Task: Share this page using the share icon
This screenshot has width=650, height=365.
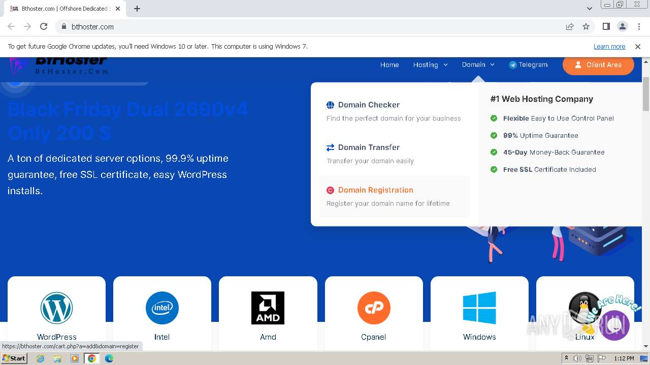Action: [x=570, y=26]
